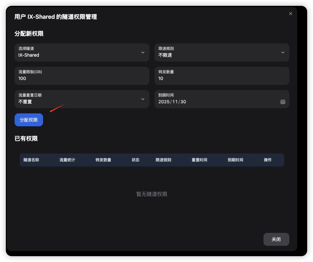Click the 转发数量 table column header
The width and height of the screenshot is (313, 262).
click(x=103, y=160)
